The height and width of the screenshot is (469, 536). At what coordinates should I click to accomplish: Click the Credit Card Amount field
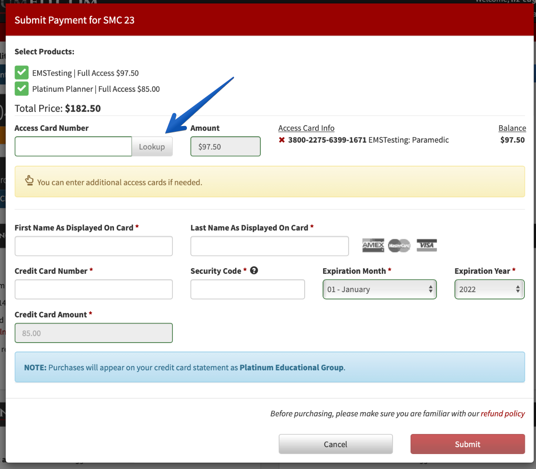coord(93,333)
